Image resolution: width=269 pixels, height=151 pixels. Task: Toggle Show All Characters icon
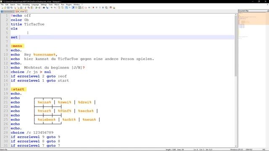point(69,8)
